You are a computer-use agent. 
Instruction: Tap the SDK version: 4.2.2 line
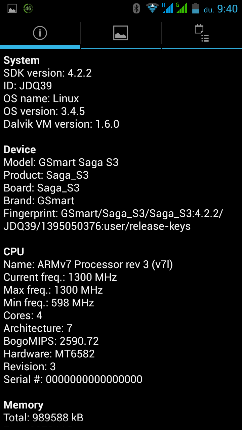click(x=47, y=73)
